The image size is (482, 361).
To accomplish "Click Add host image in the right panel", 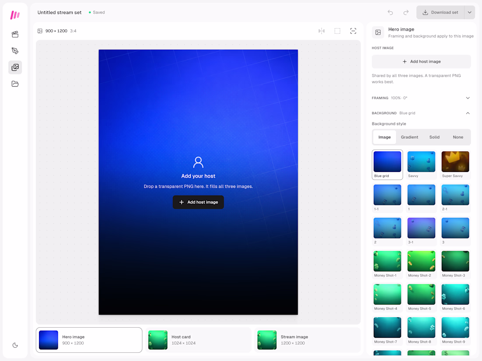I will pyautogui.click(x=421, y=61).
